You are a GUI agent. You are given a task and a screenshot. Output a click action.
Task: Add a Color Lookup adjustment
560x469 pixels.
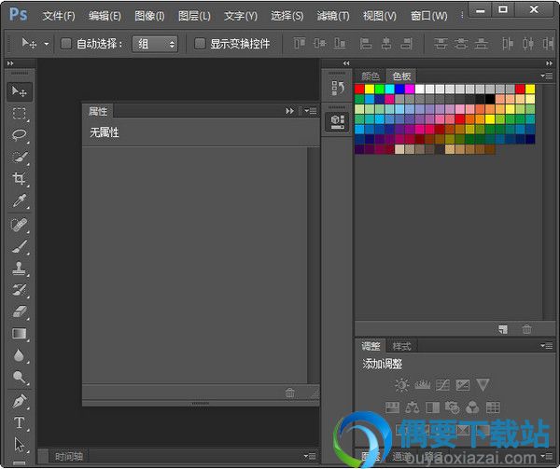point(493,407)
